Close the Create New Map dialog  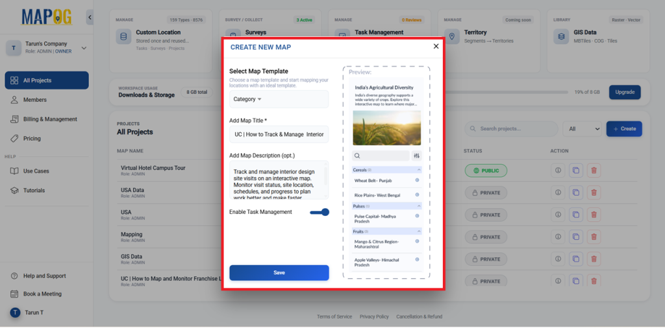(436, 47)
